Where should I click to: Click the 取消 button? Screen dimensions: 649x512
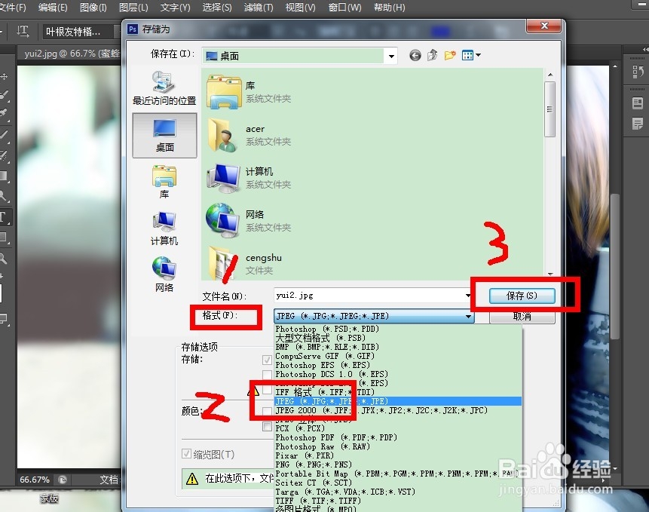(x=522, y=316)
